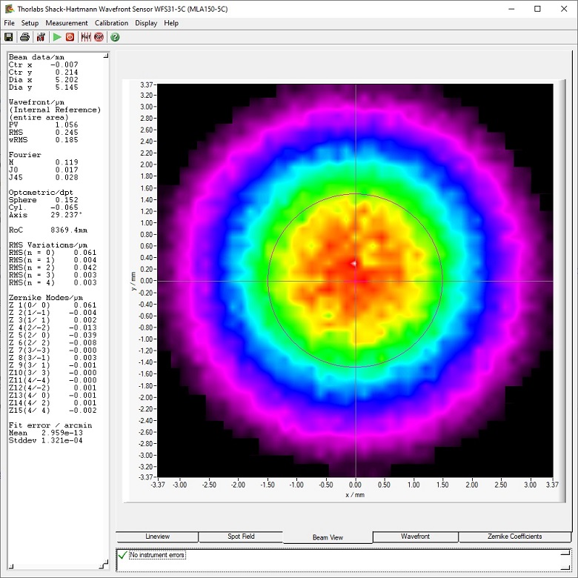Switch to the Lineview tab

coord(157,537)
